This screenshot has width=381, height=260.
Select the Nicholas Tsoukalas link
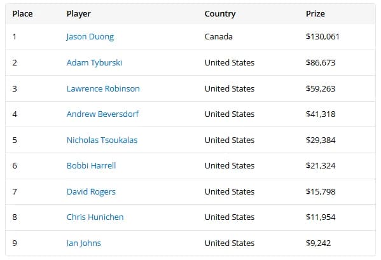(102, 140)
